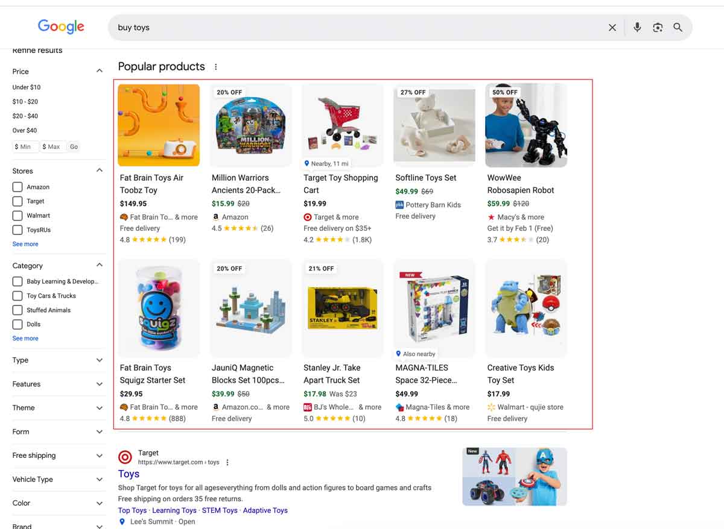Click See more under Stores
This screenshot has width=724, height=529.
click(x=25, y=244)
